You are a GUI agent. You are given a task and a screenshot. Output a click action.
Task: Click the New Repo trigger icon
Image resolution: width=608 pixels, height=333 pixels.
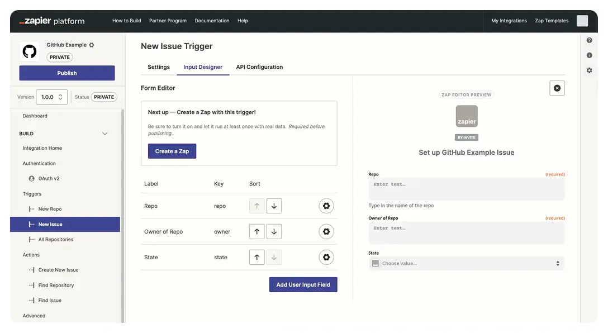pos(31,209)
